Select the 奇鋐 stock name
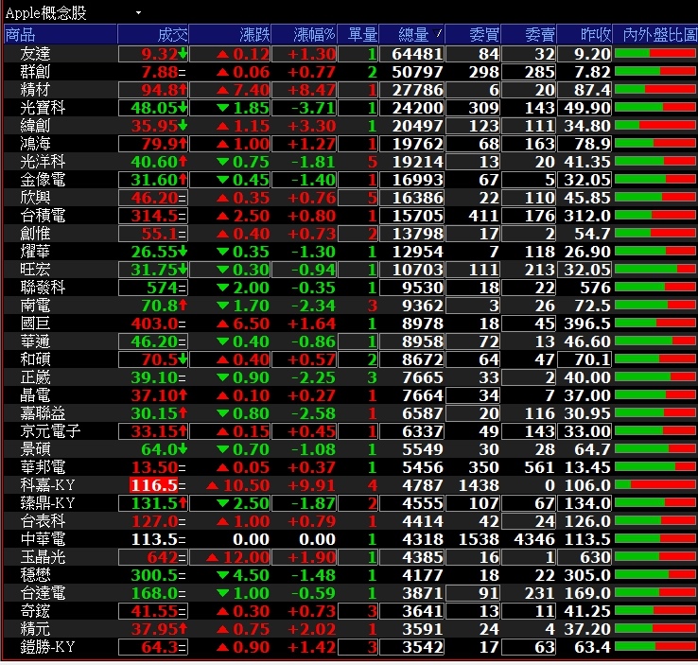698x665 pixels. click(35, 611)
